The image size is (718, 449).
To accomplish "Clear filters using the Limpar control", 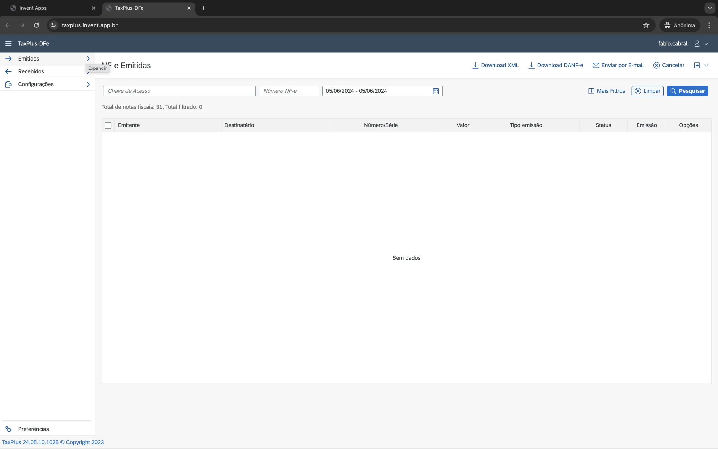I will pyautogui.click(x=647, y=91).
